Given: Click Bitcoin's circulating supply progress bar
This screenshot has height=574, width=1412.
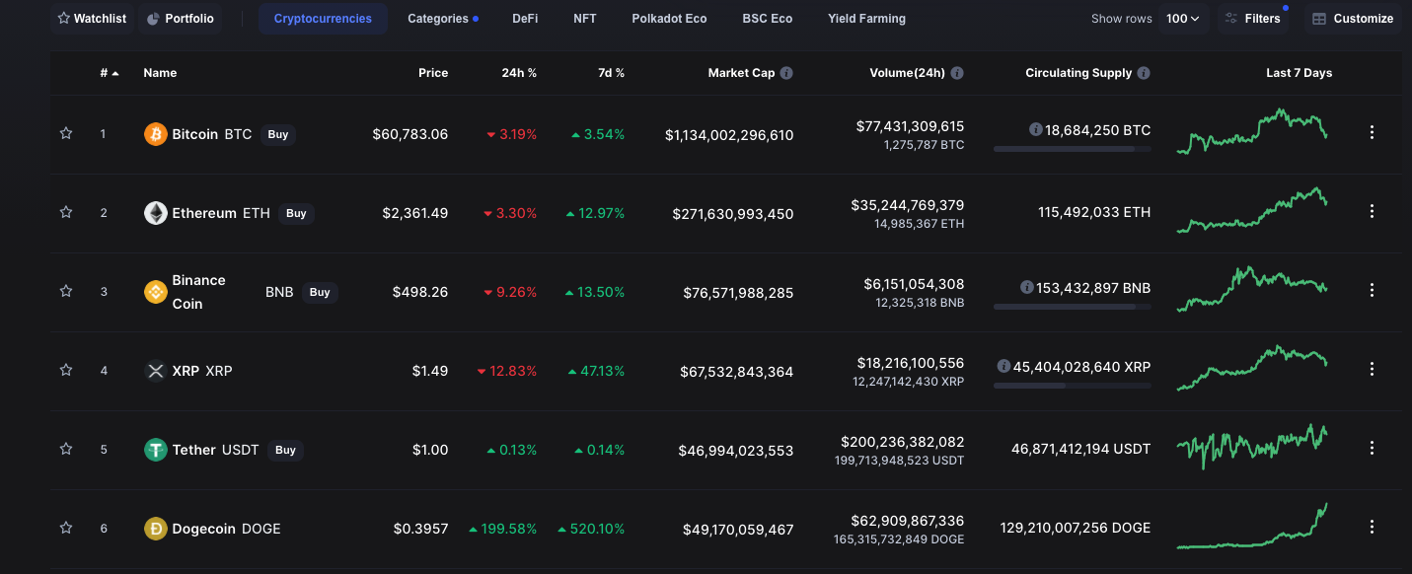Looking at the screenshot, I should [x=1072, y=149].
